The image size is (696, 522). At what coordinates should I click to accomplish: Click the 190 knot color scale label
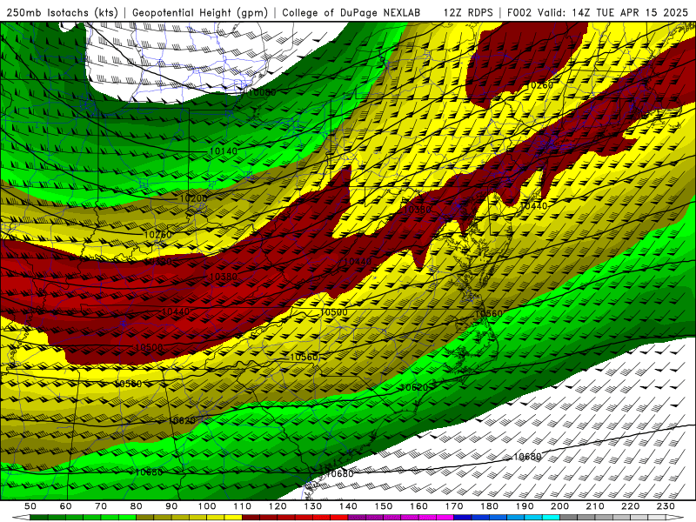(x=525, y=506)
